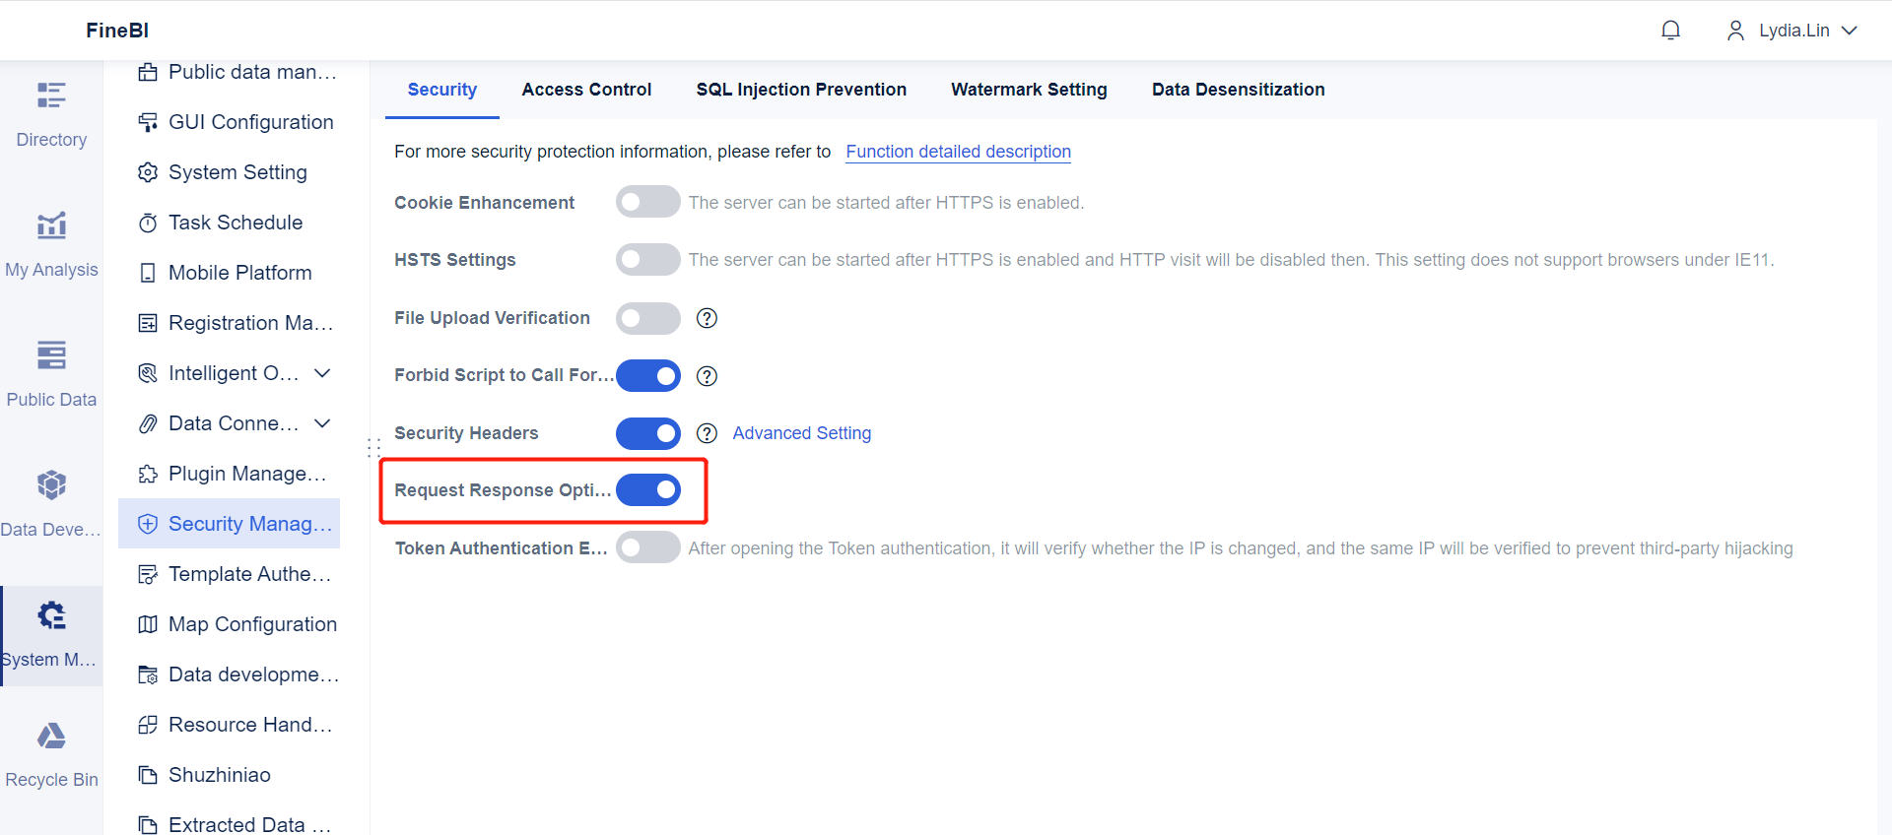Click the notification bell icon
1892x835 pixels.
pyautogui.click(x=1670, y=31)
